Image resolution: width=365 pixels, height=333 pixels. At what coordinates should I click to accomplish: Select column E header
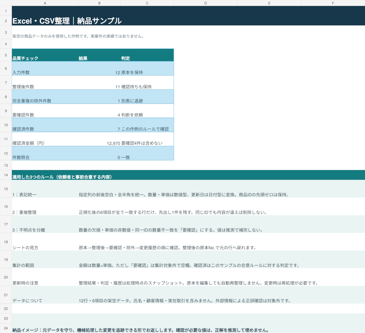click(x=269, y=3)
